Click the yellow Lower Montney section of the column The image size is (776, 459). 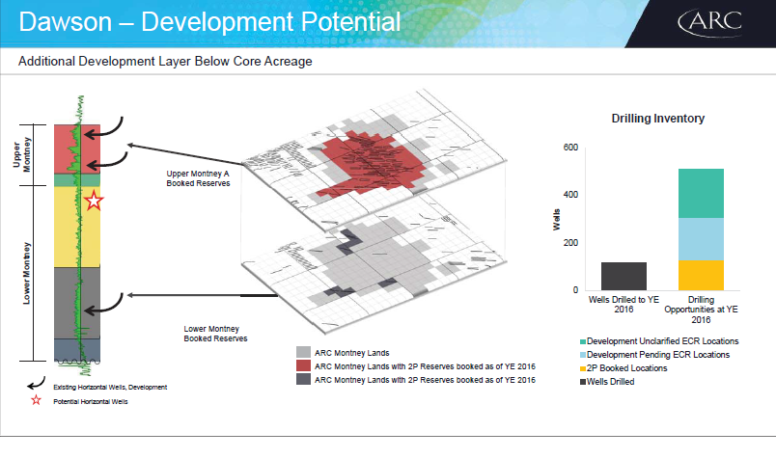point(77,227)
